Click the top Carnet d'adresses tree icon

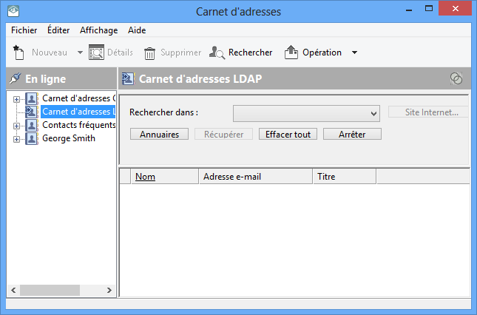click(x=32, y=98)
